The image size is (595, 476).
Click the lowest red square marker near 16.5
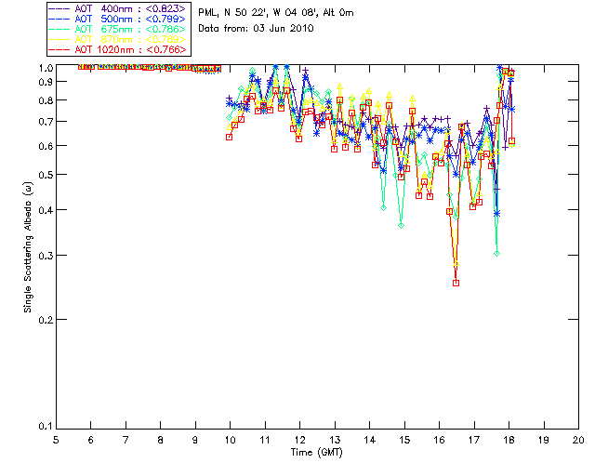(456, 283)
